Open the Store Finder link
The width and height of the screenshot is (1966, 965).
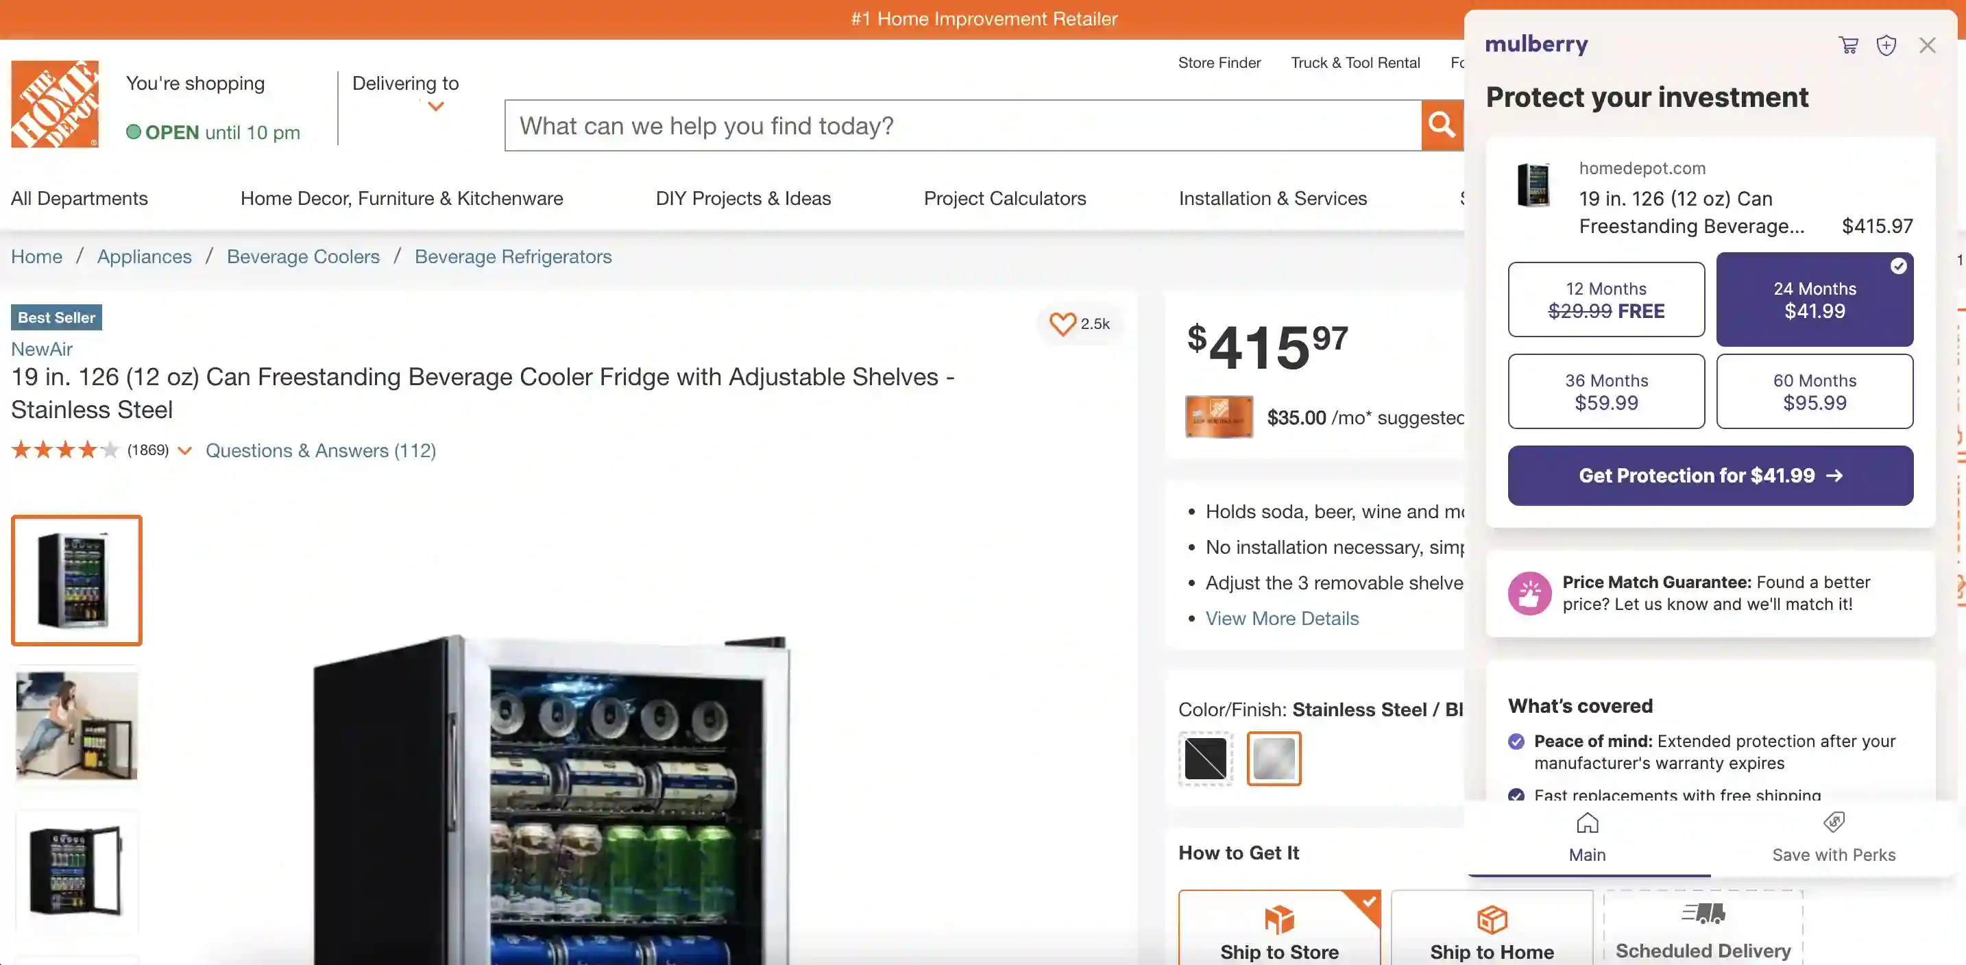(1219, 62)
